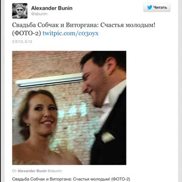
Task: Click 'Счастья молодым!' phrase in the tweet
Action: [128, 25]
